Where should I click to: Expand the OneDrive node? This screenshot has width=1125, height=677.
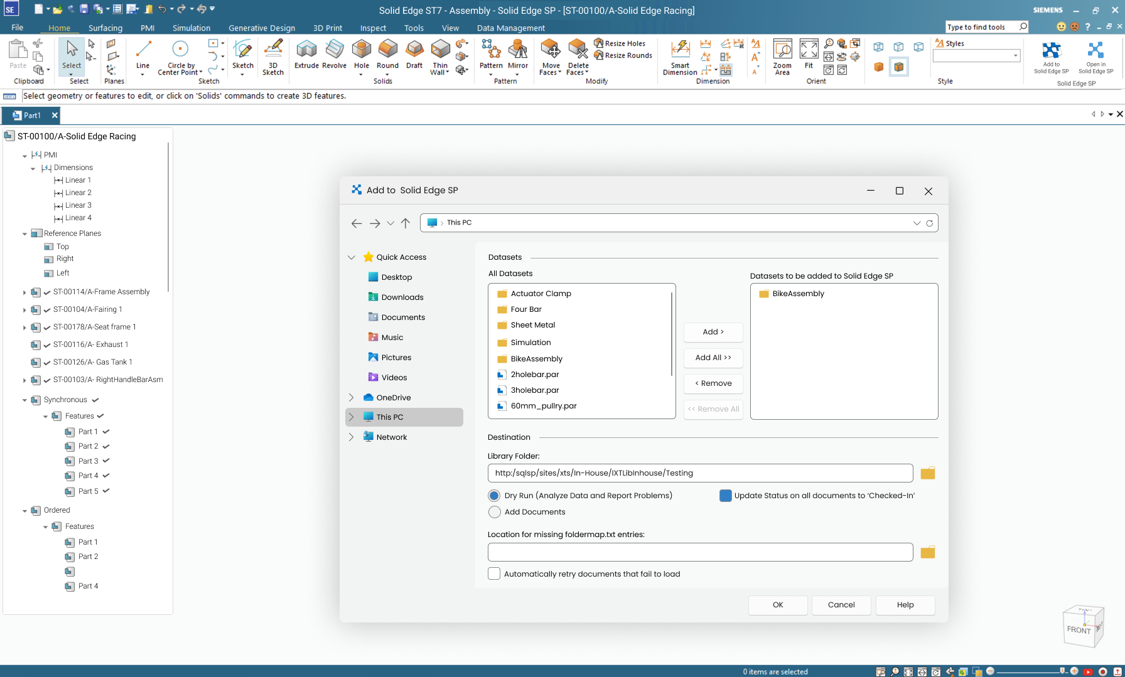point(351,397)
